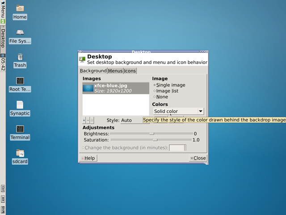This screenshot has height=215, width=286.
Task: Select the sdcard folder desktop icon
Action: pos(20,157)
